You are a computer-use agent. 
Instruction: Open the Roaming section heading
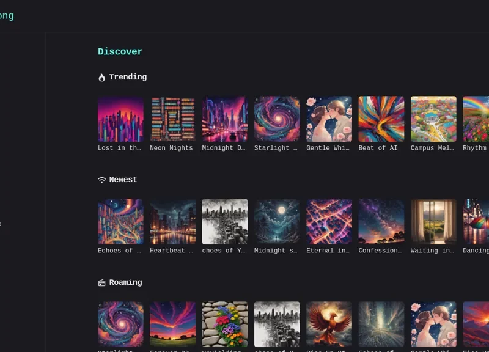click(x=125, y=282)
